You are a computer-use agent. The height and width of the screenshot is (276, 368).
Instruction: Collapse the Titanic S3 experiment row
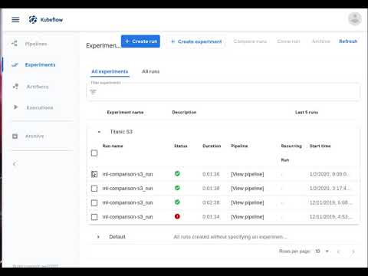pos(99,132)
